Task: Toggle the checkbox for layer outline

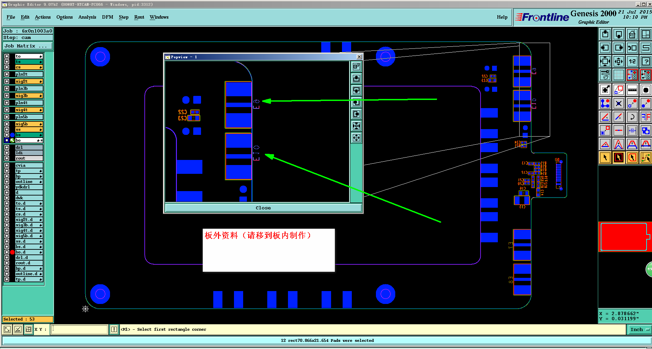Action: [x=7, y=182]
